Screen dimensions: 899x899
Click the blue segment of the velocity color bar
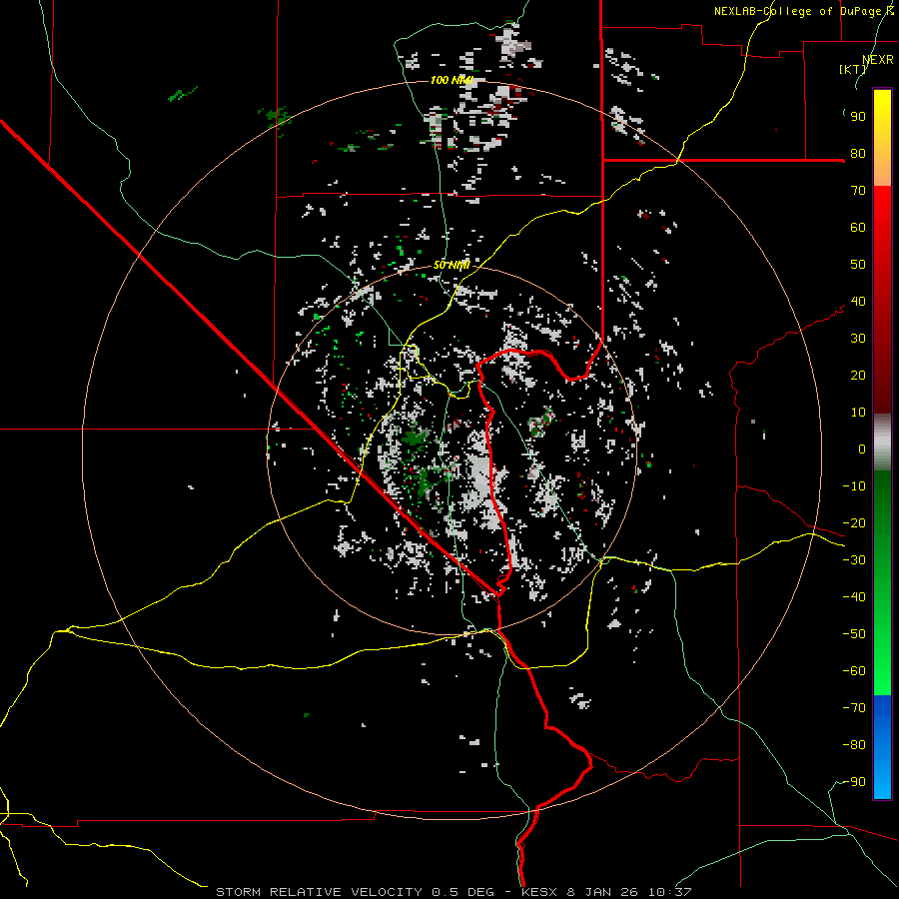point(882,747)
